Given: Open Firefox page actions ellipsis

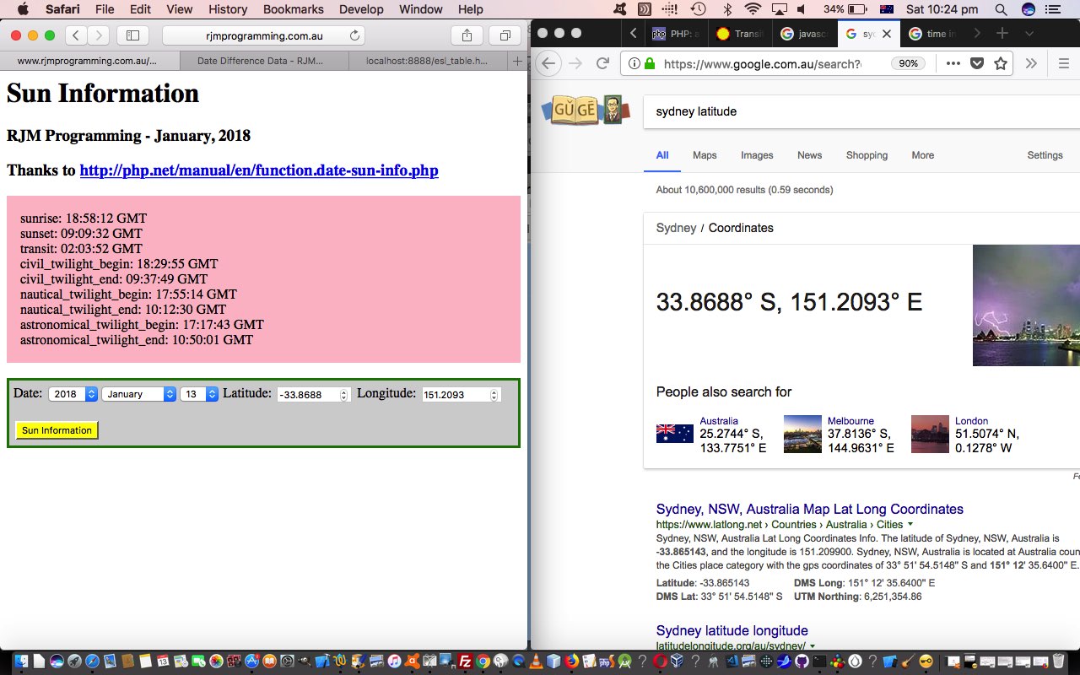Looking at the screenshot, I should 953,63.
